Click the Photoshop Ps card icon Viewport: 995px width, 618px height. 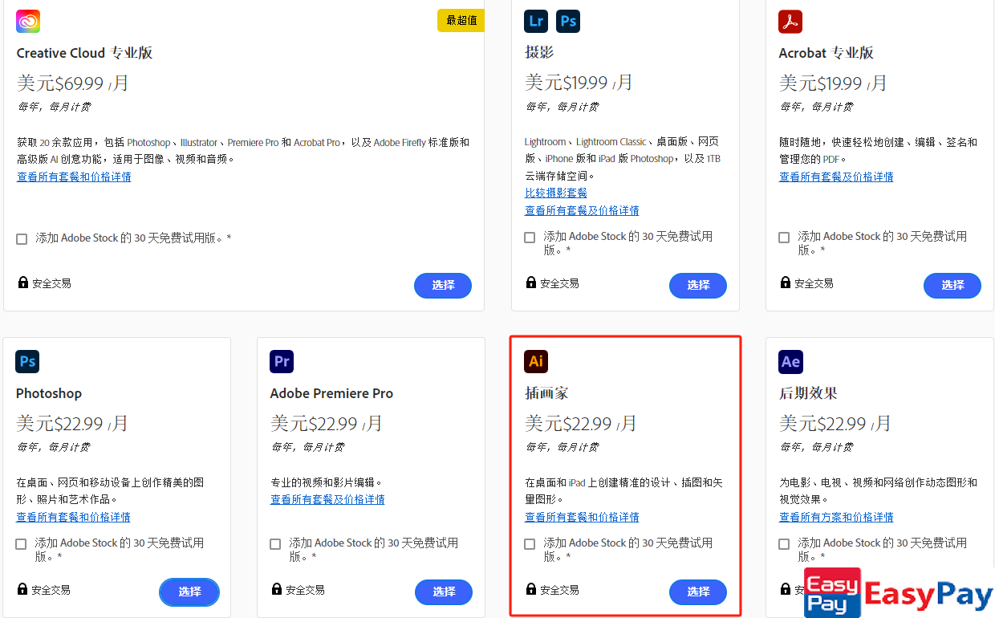click(x=27, y=361)
